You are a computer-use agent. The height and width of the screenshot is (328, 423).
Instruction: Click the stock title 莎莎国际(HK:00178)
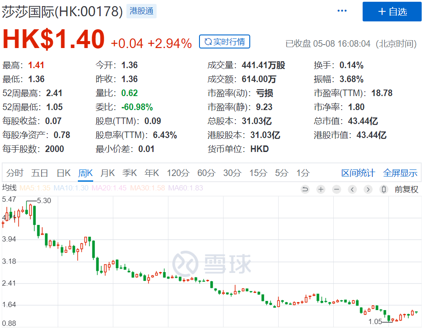tap(62, 12)
